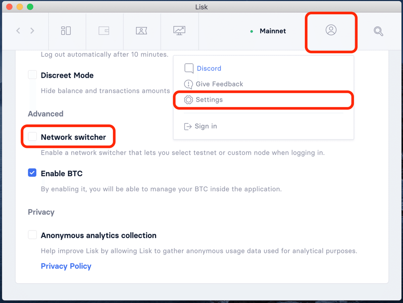The width and height of the screenshot is (403, 303).
Task: Open the dashboard icon in top bar
Action: click(x=66, y=31)
